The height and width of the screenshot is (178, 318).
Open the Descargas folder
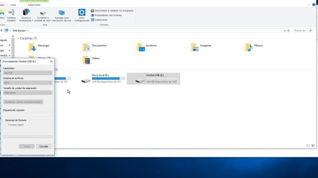39,47
